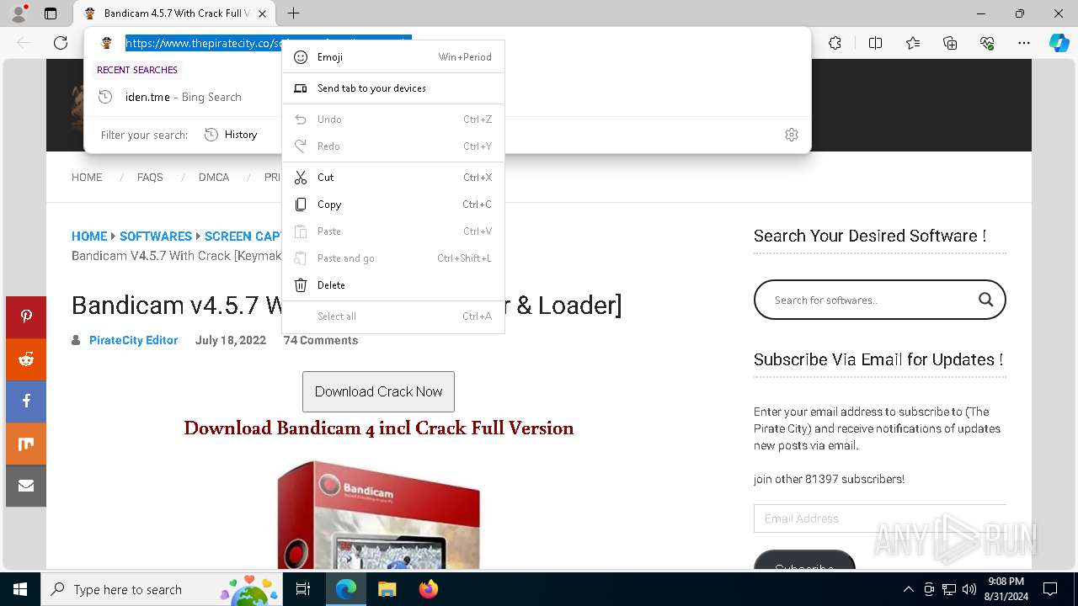
Task: Close the Bandicam 4.5.7 tab
Action: 263,13
